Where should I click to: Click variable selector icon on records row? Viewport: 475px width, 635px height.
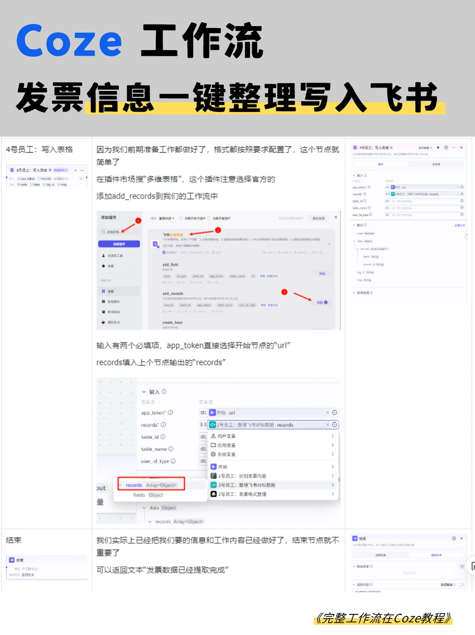335,425
